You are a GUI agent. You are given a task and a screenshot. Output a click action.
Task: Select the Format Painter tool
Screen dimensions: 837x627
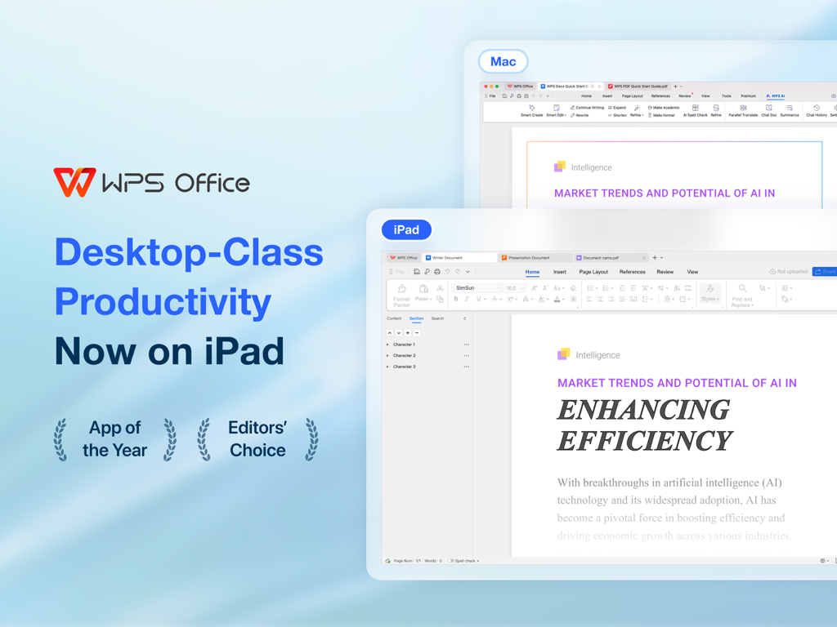pyautogui.click(x=401, y=289)
